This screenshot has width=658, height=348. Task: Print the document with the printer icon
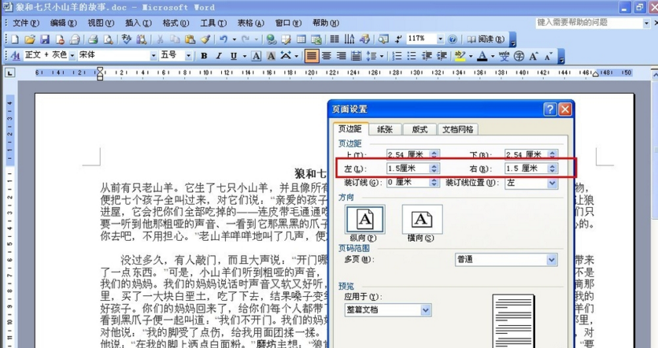93,39
